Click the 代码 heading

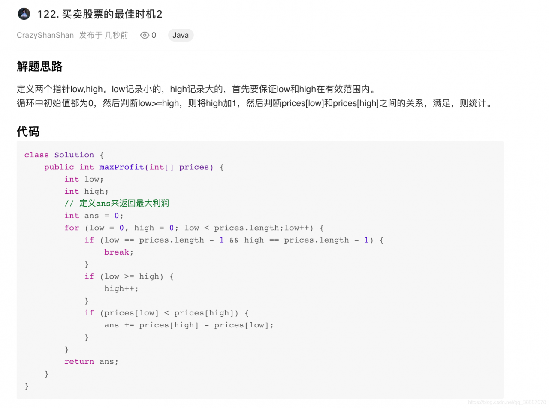pyautogui.click(x=28, y=132)
